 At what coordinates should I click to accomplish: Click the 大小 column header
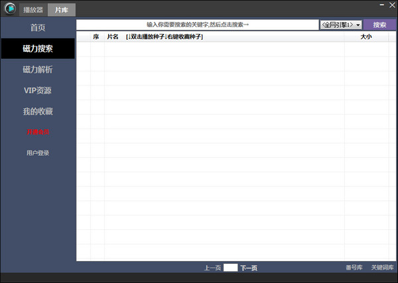pyautogui.click(x=365, y=37)
